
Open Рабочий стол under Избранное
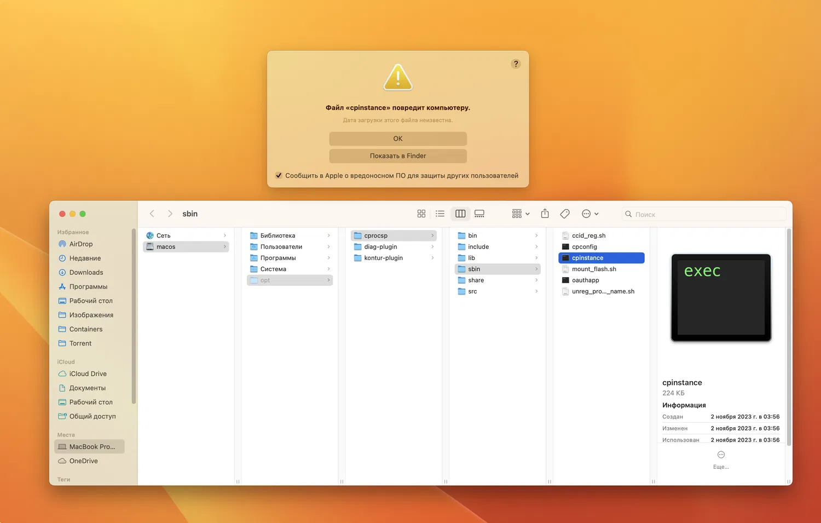[90, 301]
